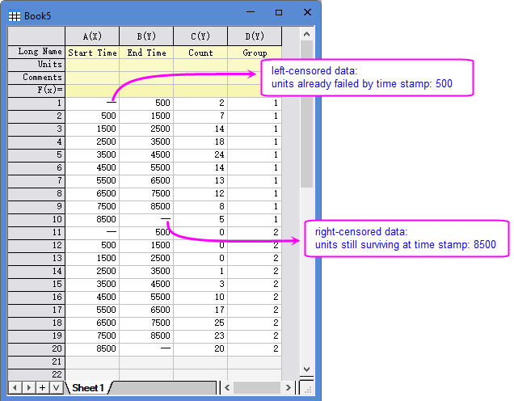Click empty Start Time cell in row 21

click(x=92, y=361)
